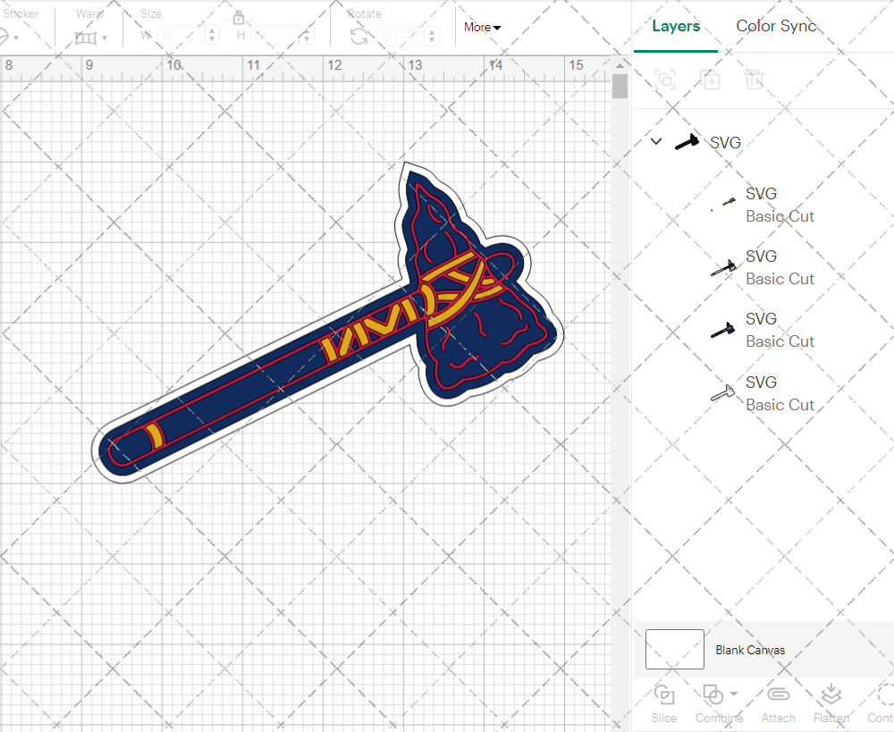Image resolution: width=894 pixels, height=732 pixels.
Task: Open the More dropdown in toolbar
Action: pyautogui.click(x=482, y=28)
